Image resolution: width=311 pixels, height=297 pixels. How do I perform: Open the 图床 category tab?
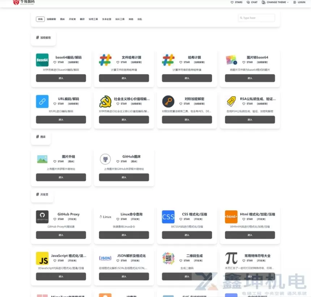(x=63, y=19)
